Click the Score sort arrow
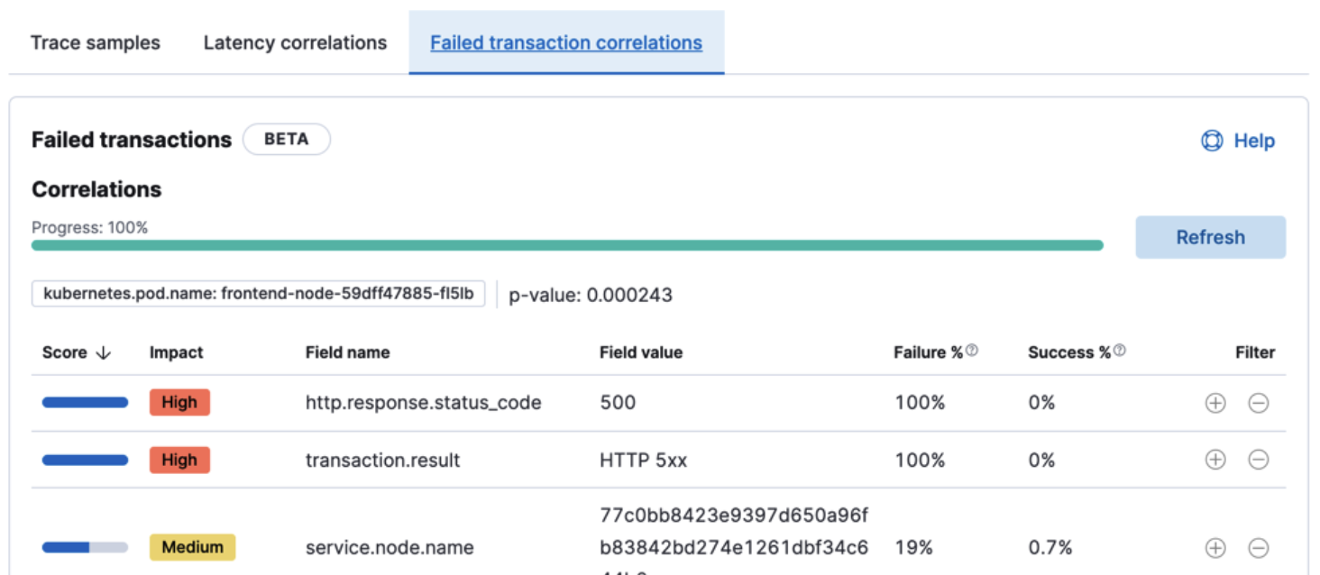This screenshot has height=575, width=1320. [x=102, y=352]
